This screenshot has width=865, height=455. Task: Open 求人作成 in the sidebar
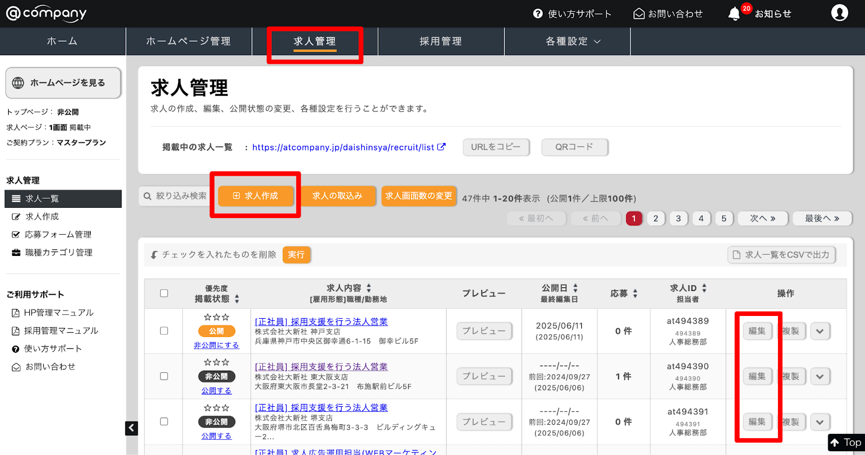(42, 216)
